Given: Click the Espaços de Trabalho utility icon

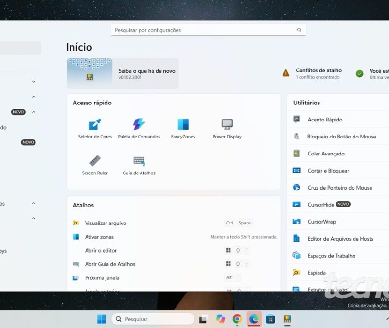Looking at the screenshot, I should 297,256.
